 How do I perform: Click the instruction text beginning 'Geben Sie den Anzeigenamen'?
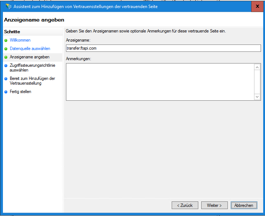point(146,31)
